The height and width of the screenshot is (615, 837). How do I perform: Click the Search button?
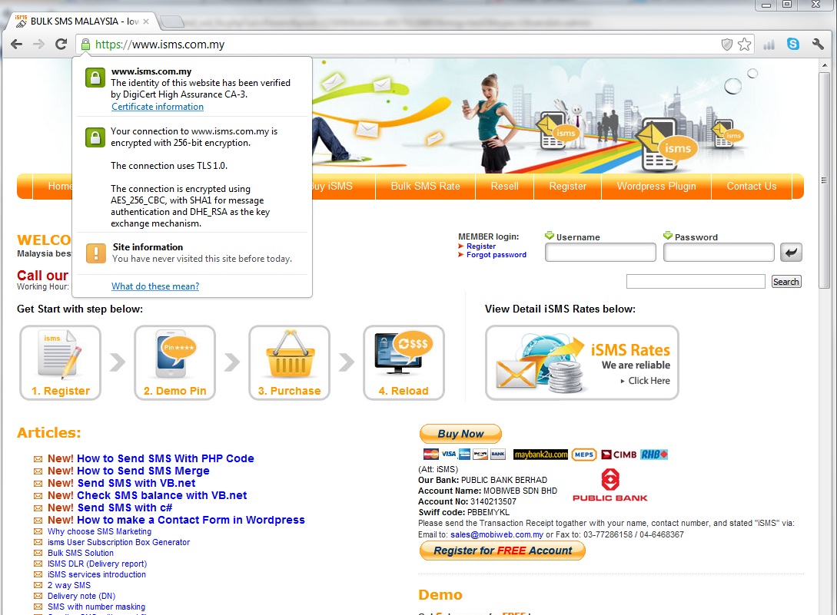[786, 282]
